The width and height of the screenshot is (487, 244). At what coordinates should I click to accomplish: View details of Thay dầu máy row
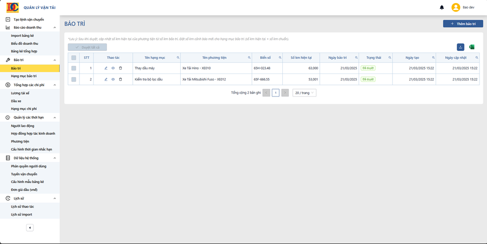(113, 68)
